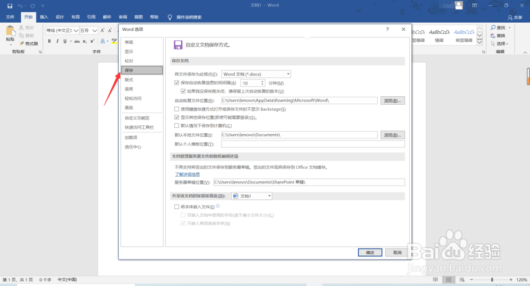Click the Superscript x² icon
Image resolution: width=530 pixels, height=286 pixels.
(92, 41)
